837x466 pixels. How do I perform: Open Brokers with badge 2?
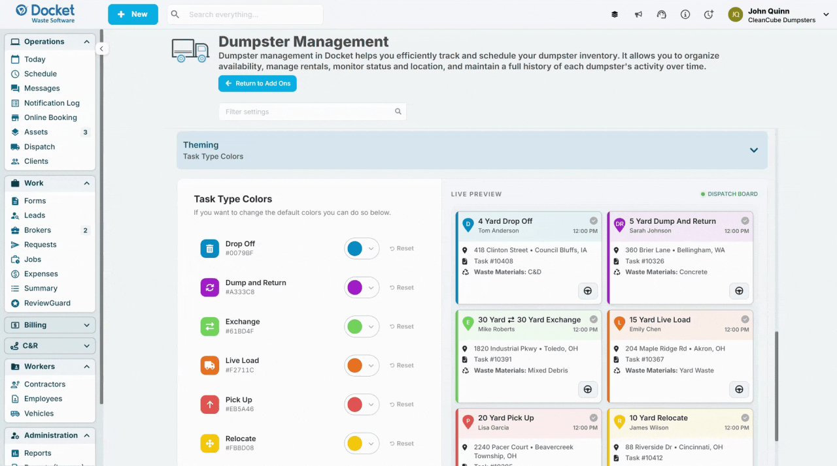tap(50, 230)
